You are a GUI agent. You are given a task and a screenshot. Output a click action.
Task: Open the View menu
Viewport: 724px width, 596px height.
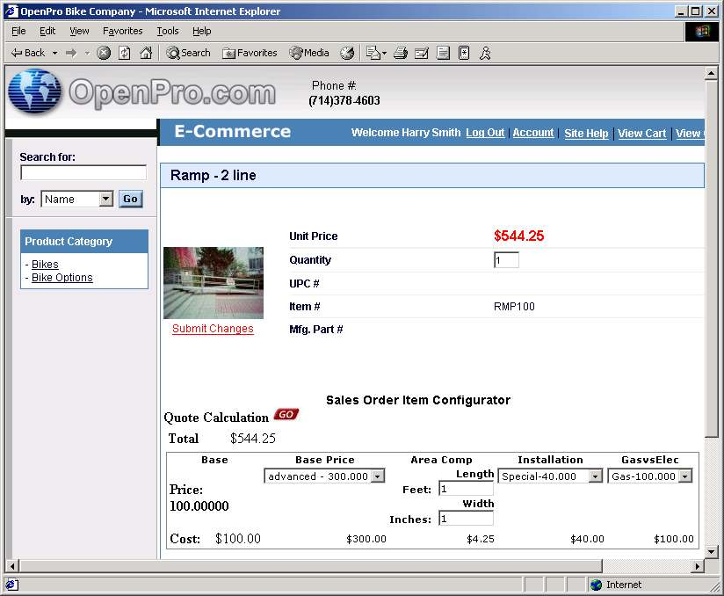point(79,31)
